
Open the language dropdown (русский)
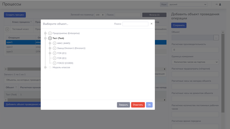coord(187,4)
